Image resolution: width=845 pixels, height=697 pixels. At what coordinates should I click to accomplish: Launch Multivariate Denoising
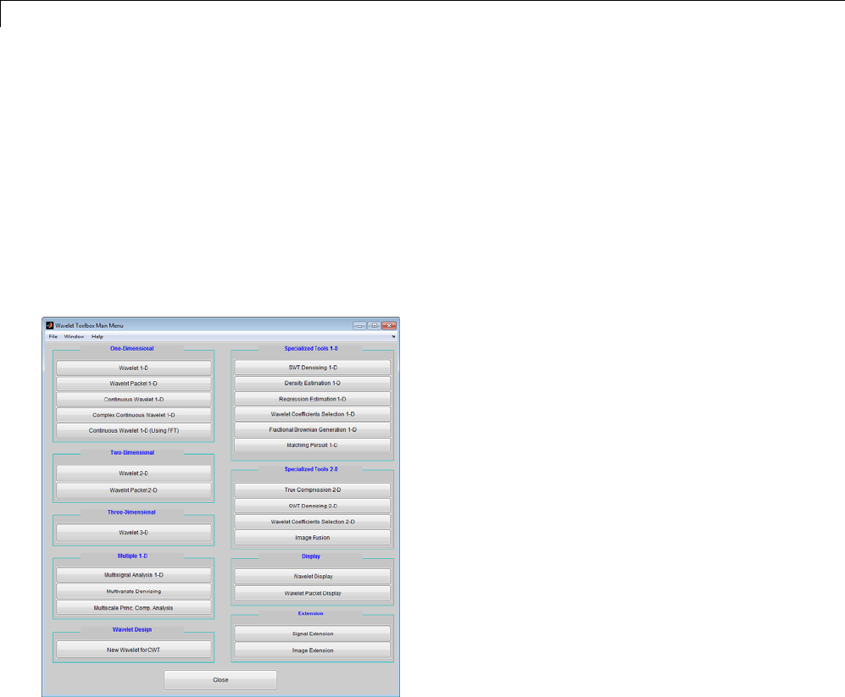[134, 591]
